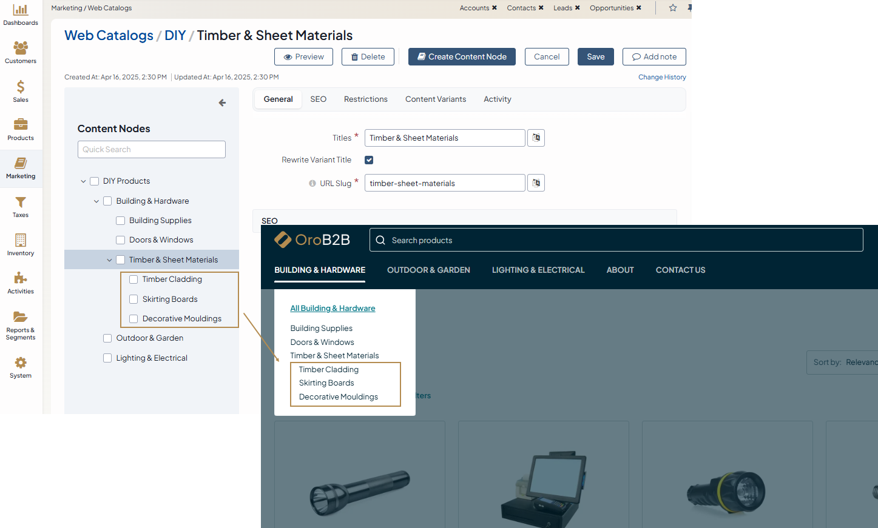Open the Customers section icon
This screenshot has width=878, height=528.
21,48
